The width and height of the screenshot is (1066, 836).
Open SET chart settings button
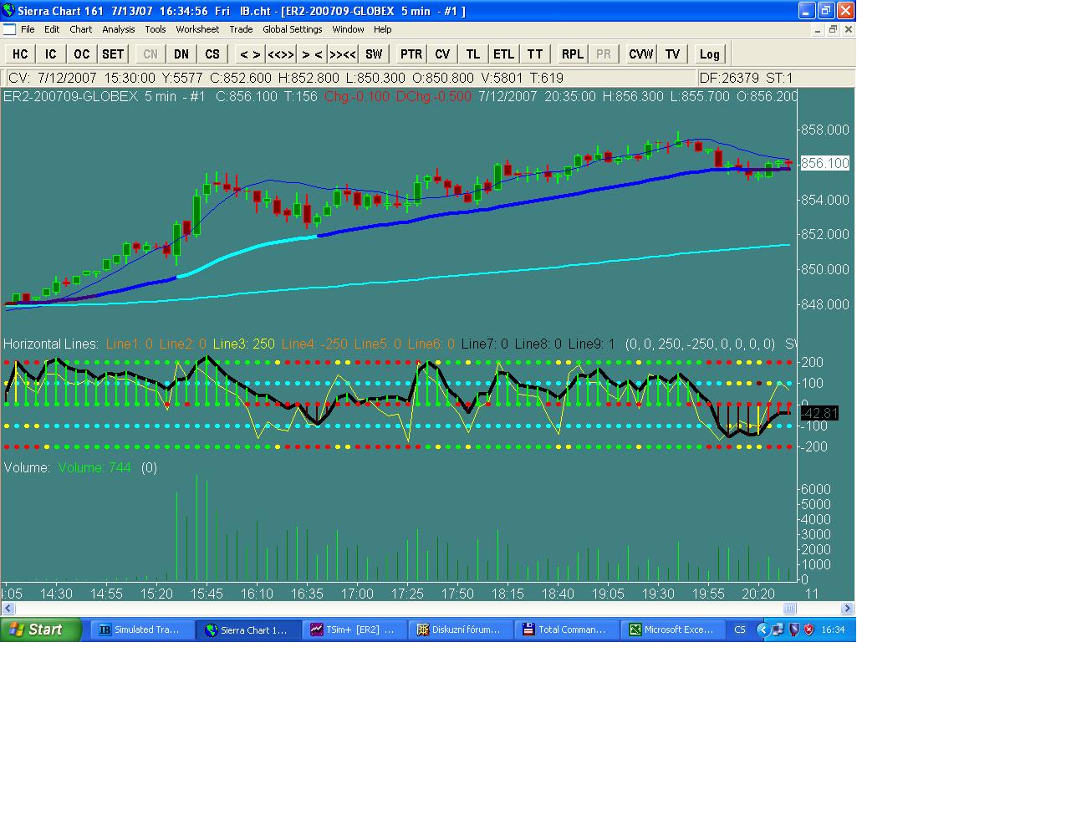(x=113, y=54)
